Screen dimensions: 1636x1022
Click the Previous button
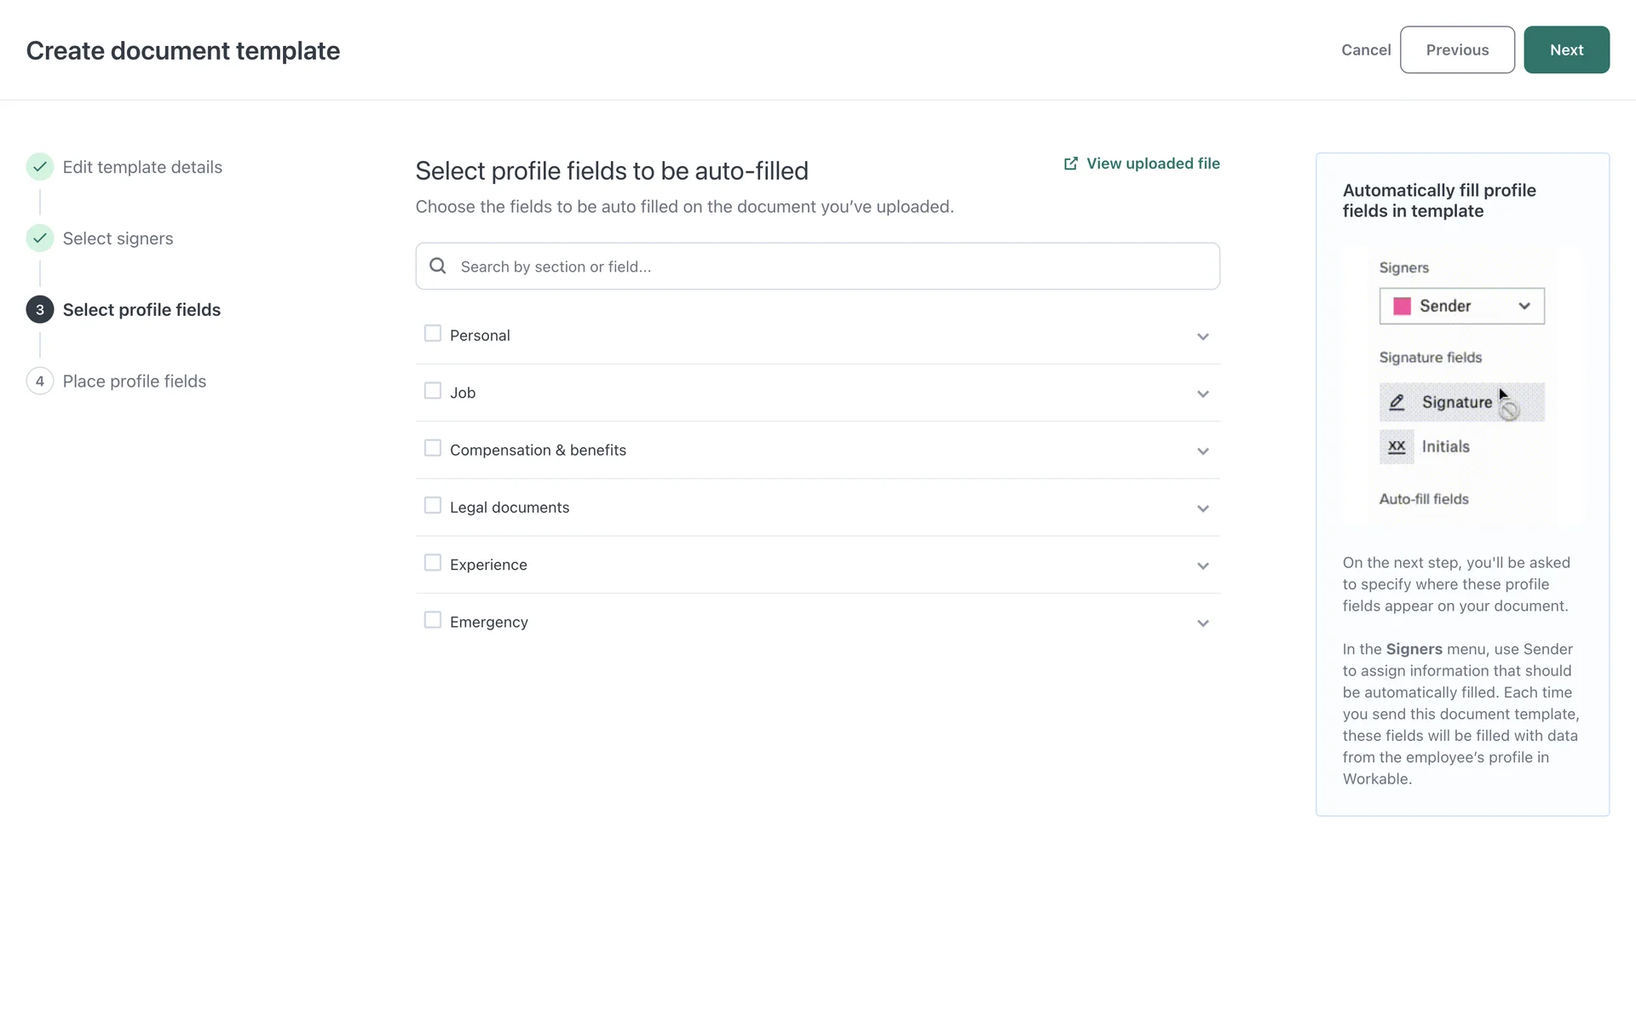tap(1456, 50)
